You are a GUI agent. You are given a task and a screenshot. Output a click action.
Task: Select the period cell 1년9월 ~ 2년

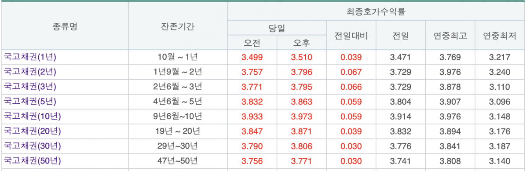click(x=178, y=72)
